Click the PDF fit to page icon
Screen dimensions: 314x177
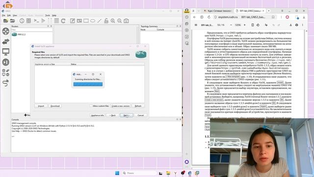coord(253,25)
